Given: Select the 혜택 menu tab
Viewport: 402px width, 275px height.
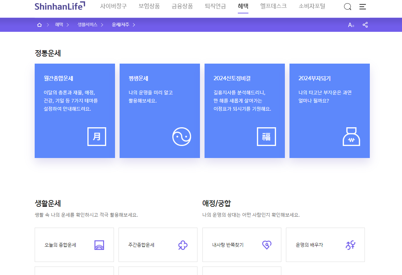Looking at the screenshot, I should (x=243, y=6).
